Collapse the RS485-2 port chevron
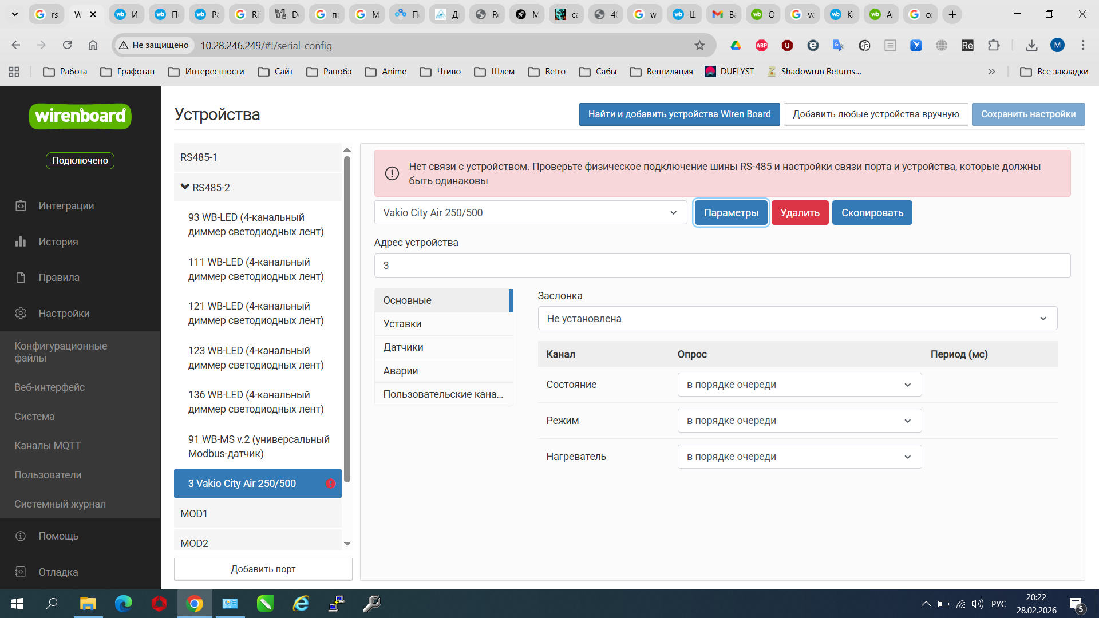Viewport: 1099px width, 618px height. (x=185, y=187)
